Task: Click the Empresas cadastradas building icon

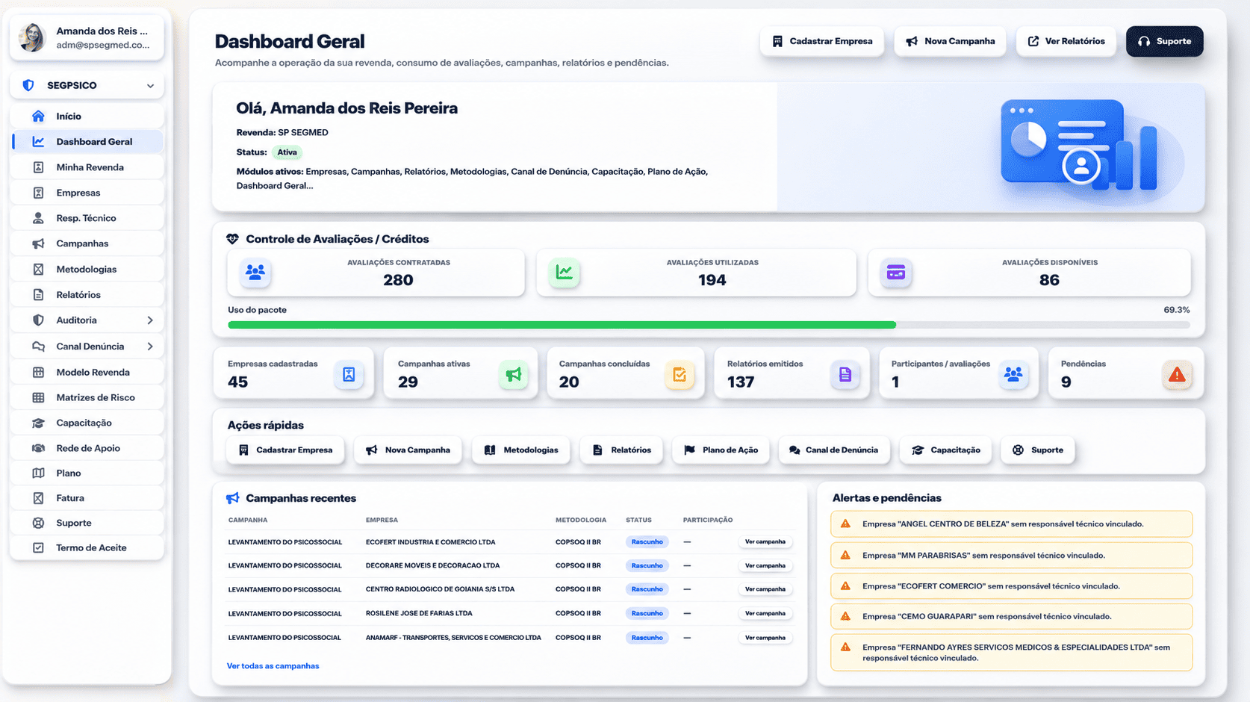Action: (x=349, y=374)
